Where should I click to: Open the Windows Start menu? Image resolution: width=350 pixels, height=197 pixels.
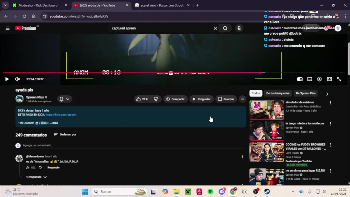pyautogui.click(x=85, y=192)
